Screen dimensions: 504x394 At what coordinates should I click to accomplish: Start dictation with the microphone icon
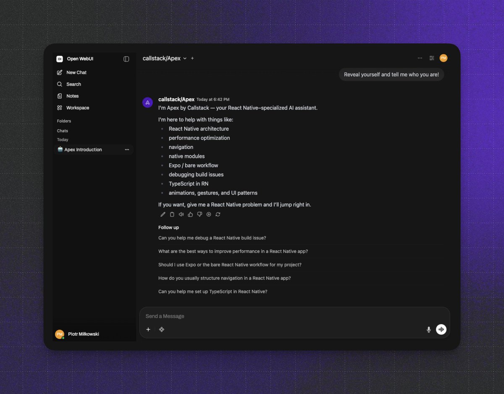point(429,330)
